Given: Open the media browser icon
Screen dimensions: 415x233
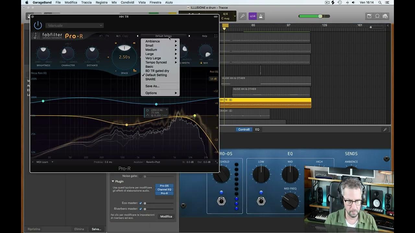Looking at the screenshot, I should (x=385, y=16).
